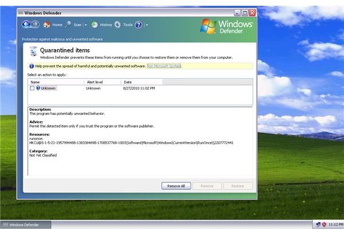Open the Tools toolbar label
344x230 pixels.
128,25
